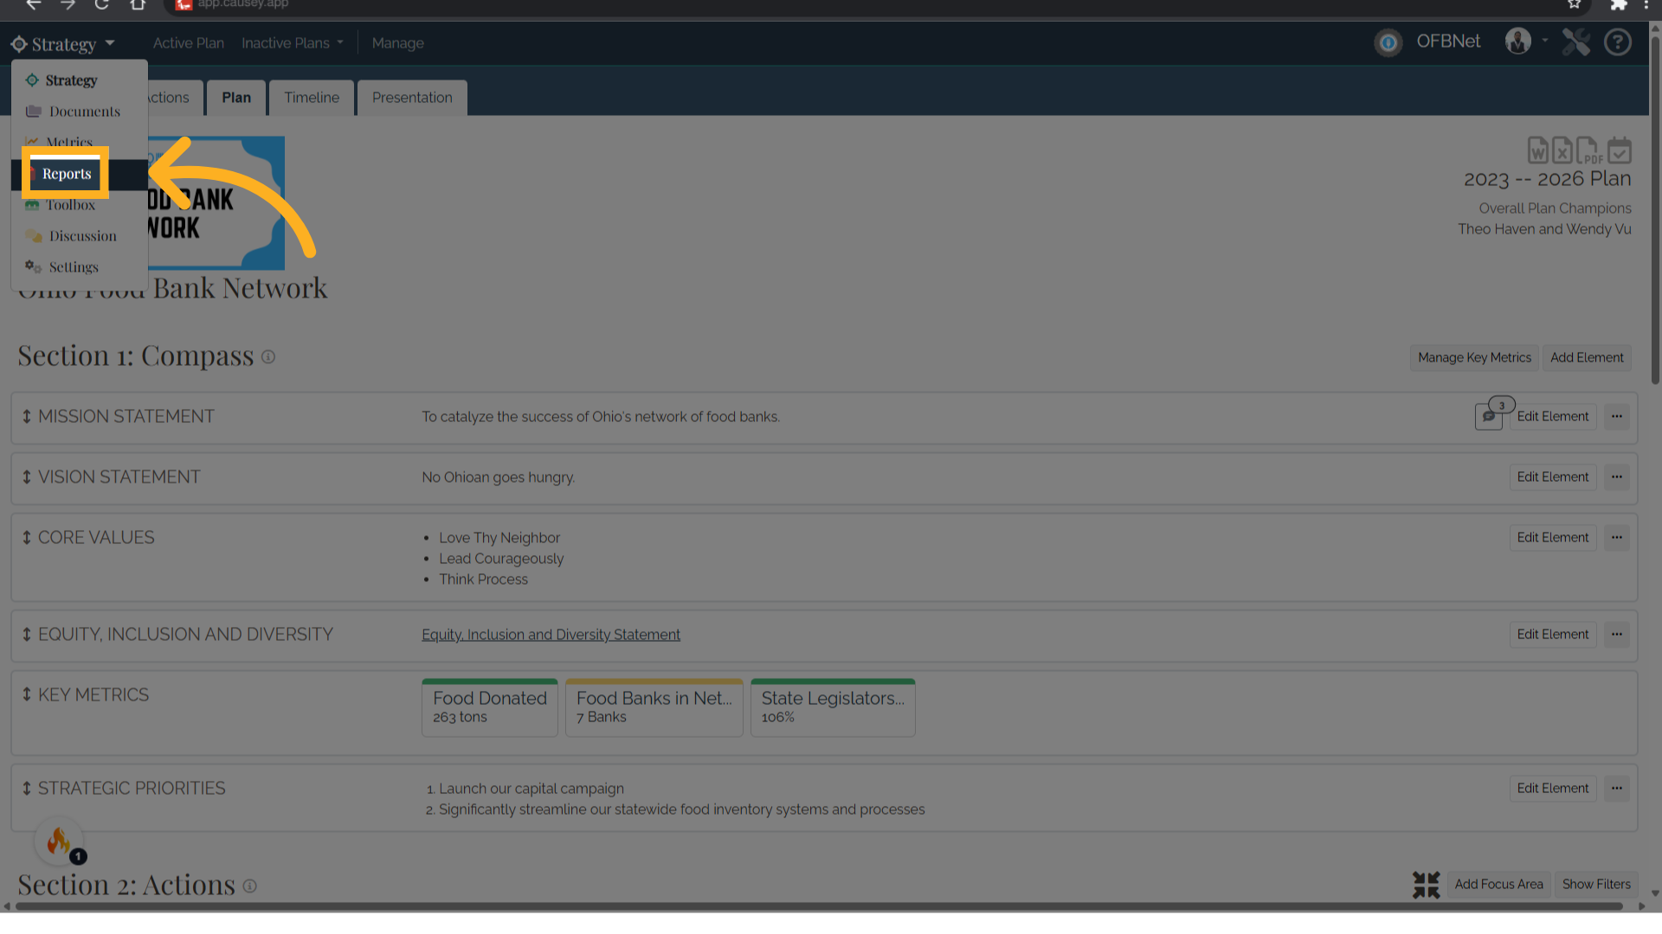Open the State Legislators metric card
Viewport: 1662px width, 934px height.
coord(833,707)
